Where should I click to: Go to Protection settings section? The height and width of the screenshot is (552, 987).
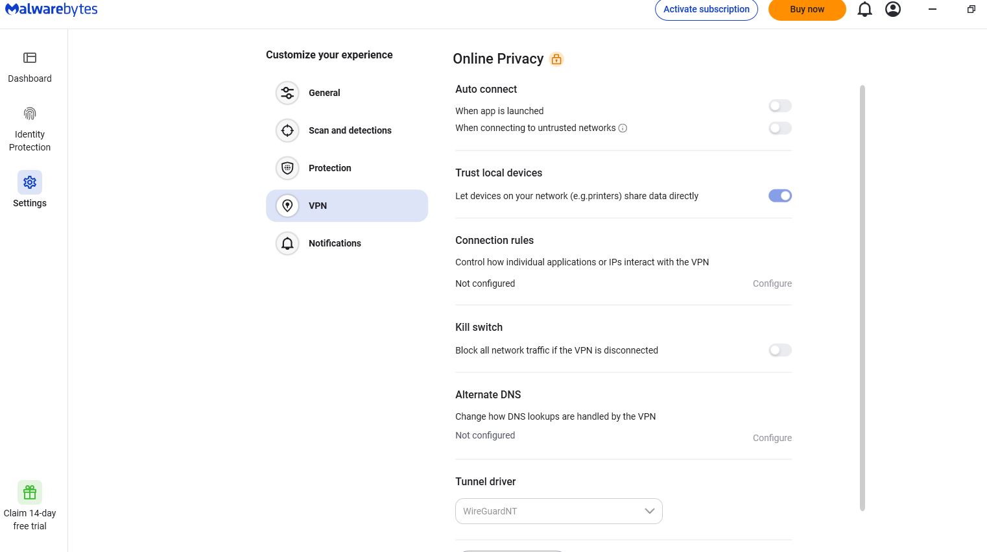pos(329,168)
